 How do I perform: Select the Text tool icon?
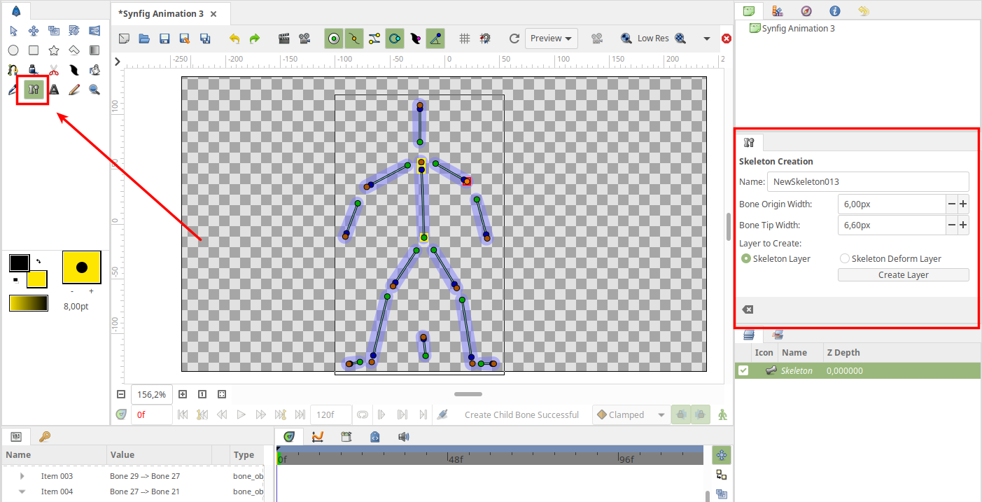tap(53, 90)
